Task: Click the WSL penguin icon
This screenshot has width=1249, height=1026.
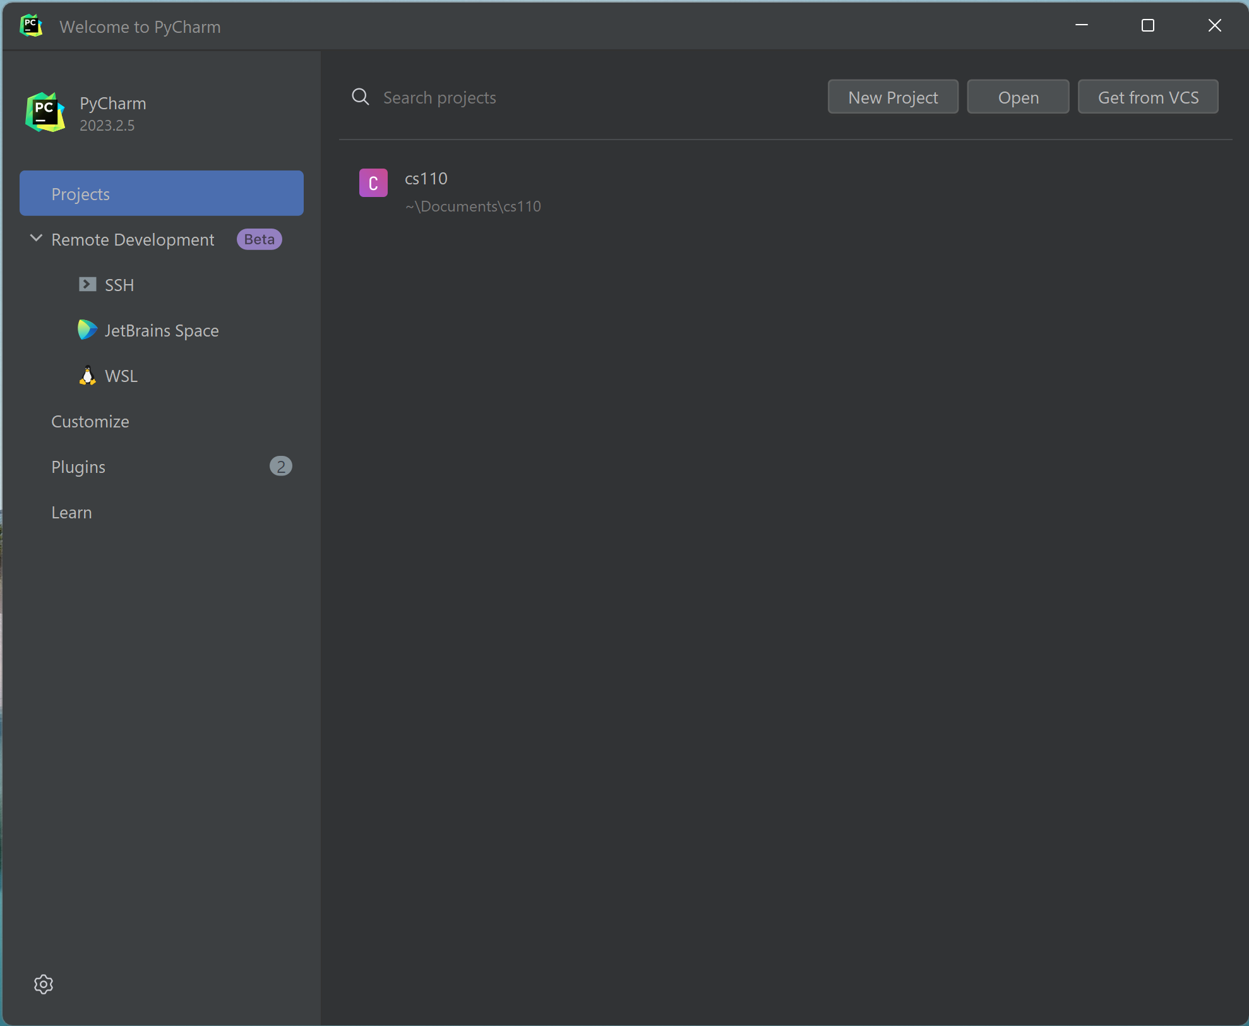Action: point(88,375)
